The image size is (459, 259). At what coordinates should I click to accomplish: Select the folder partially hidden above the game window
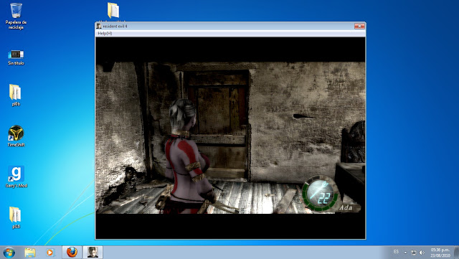113,11
